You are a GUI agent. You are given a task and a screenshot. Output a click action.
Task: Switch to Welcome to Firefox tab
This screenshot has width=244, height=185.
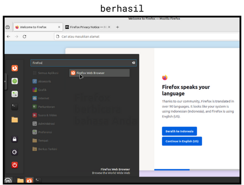(38, 27)
